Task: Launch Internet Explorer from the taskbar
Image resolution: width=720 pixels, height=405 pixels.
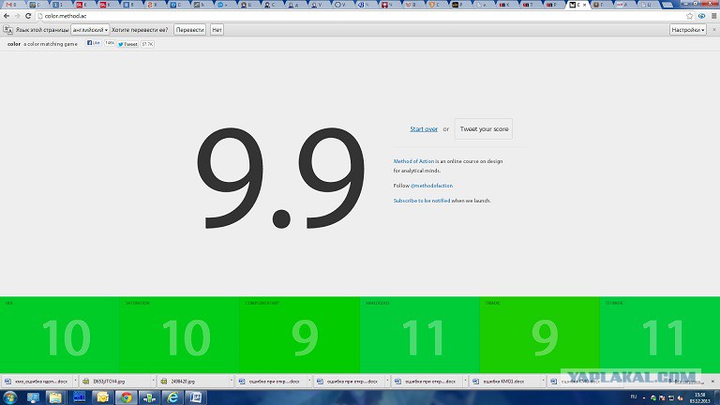Action: click(172, 397)
